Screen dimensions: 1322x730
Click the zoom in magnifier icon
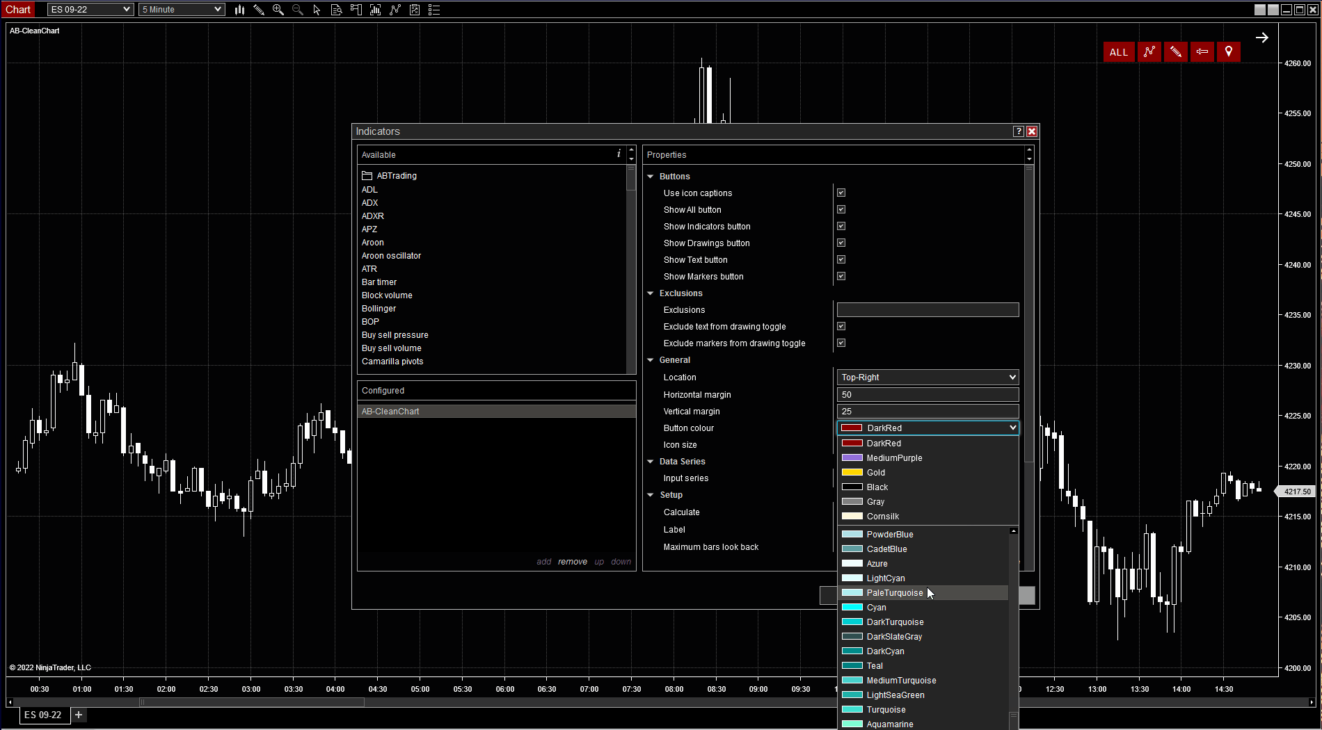click(278, 10)
